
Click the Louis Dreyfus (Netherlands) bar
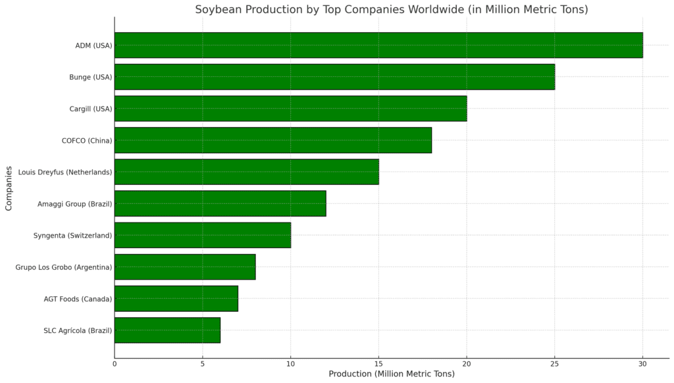[x=247, y=172]
